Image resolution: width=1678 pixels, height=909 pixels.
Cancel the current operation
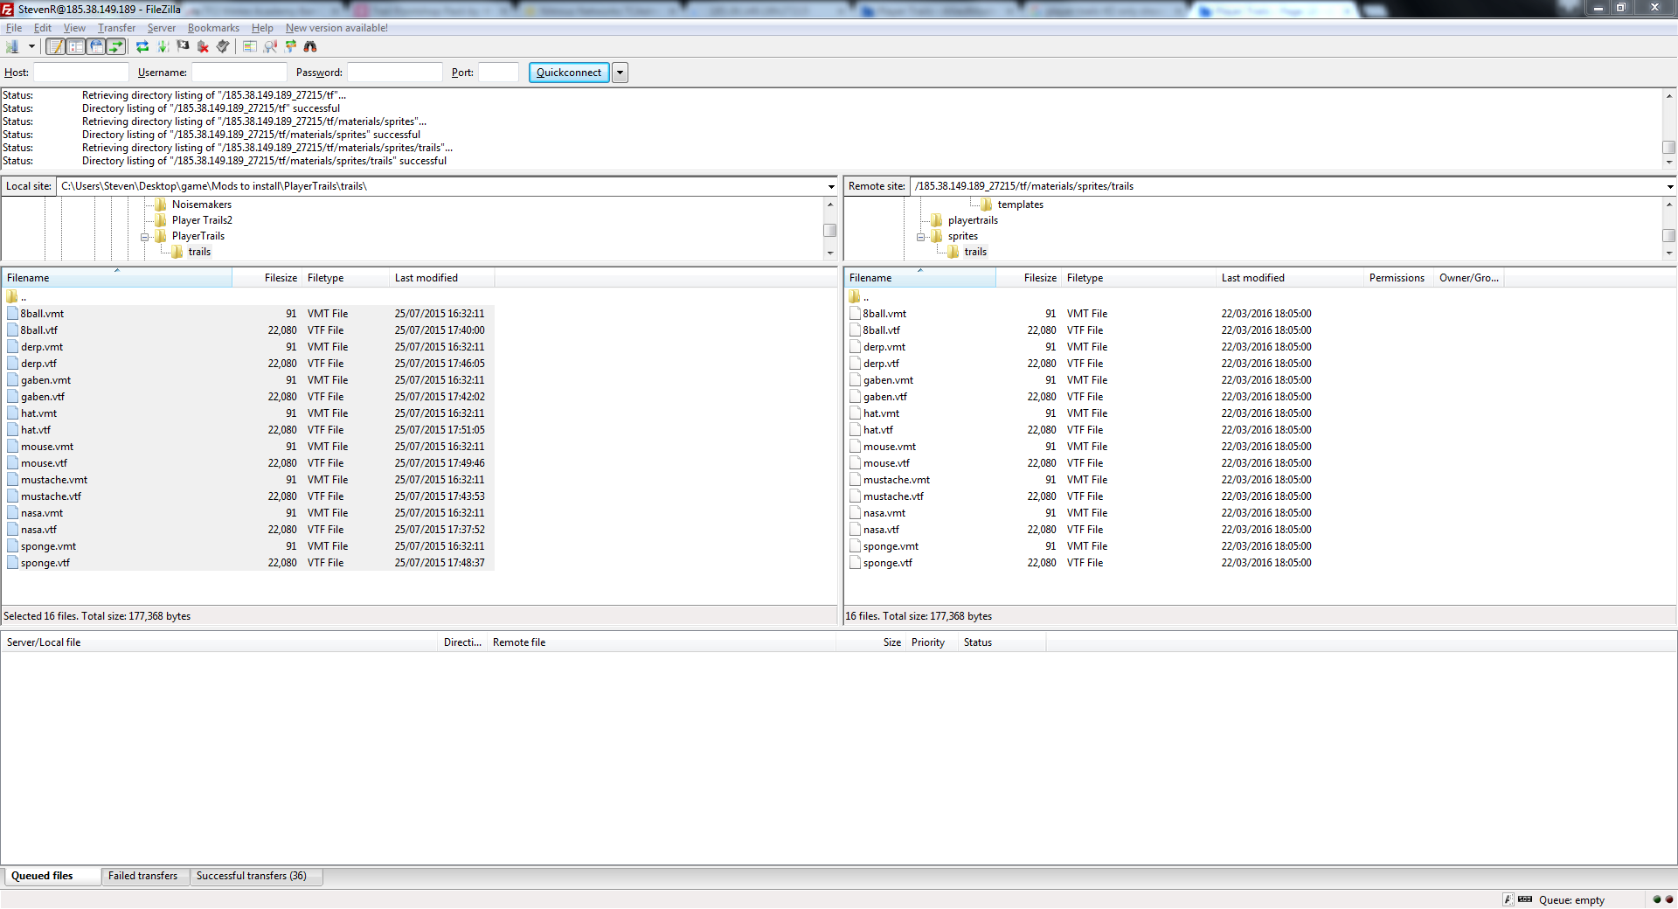tap(183, 46)
